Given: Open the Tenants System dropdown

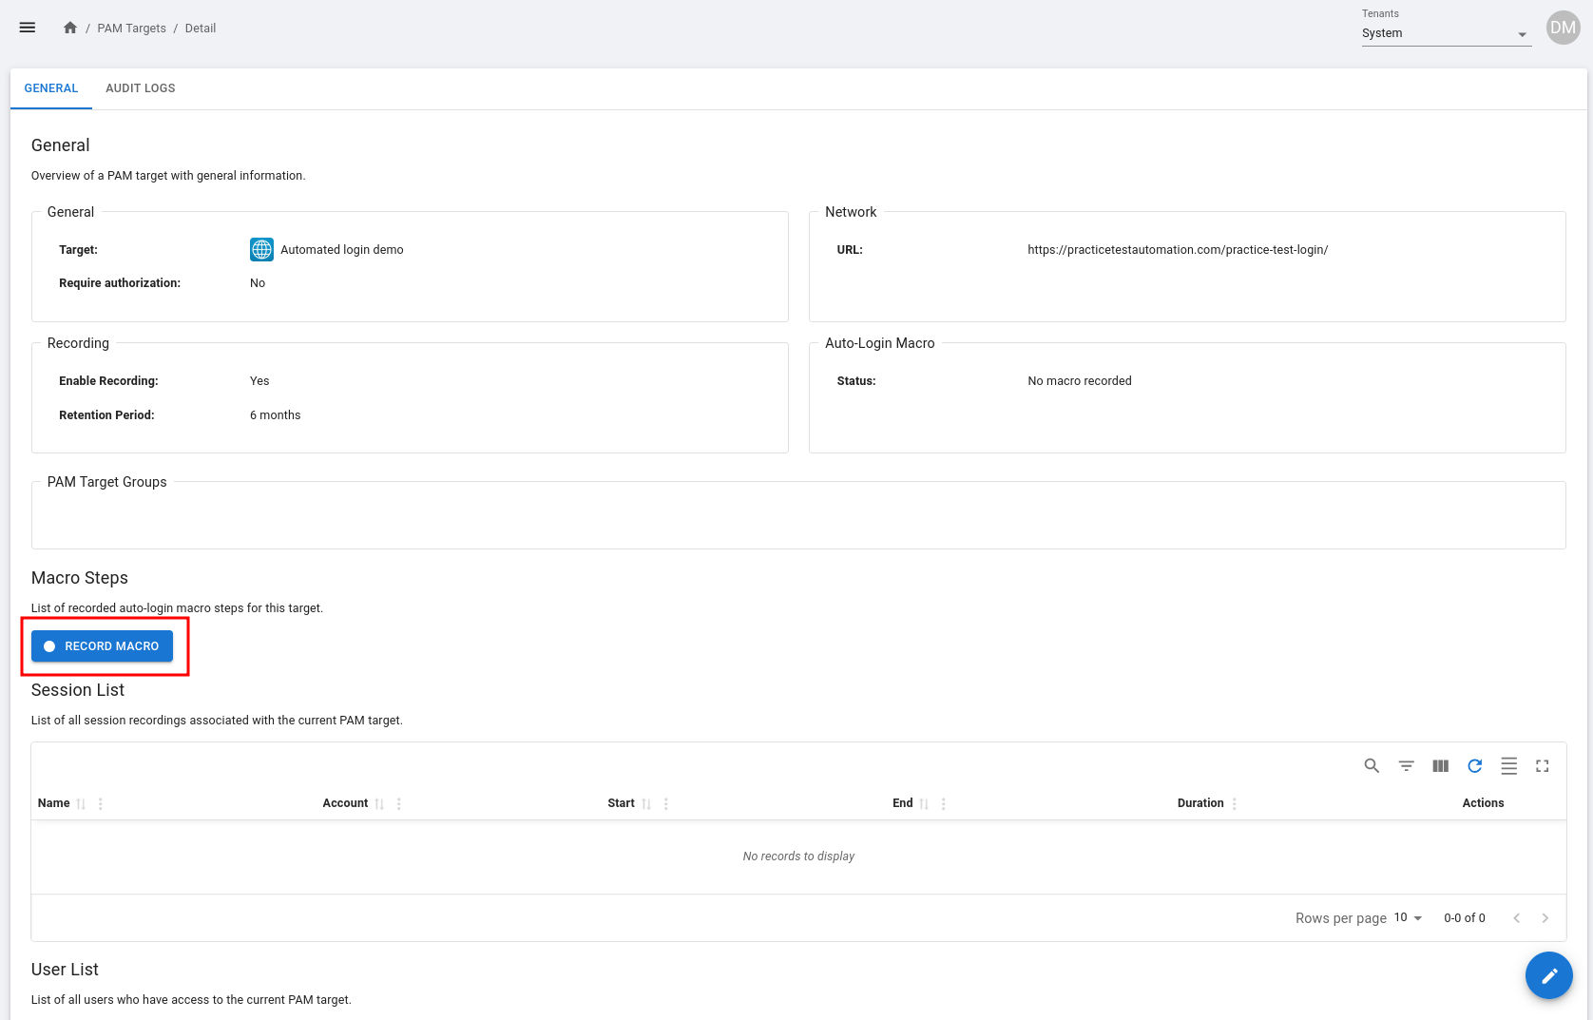Looking at the screenshot, I should pyautogui.click(x=1445, y=33).
